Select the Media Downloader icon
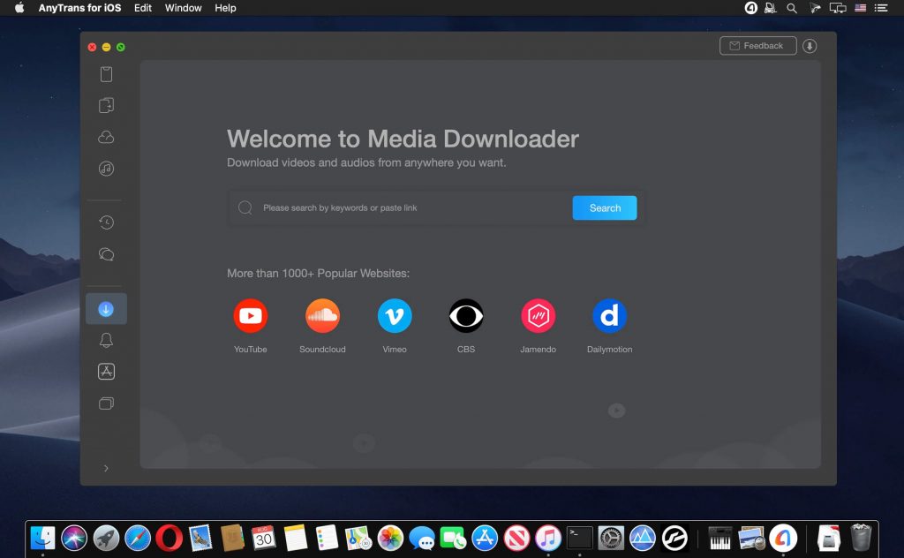Image resolution: width=904 pixels, height=558 pixels. 106,308
